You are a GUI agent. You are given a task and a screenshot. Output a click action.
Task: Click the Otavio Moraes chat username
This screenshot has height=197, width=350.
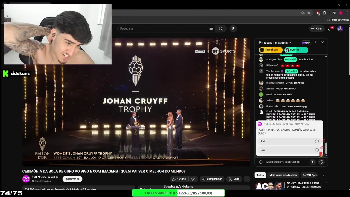pyautogui.click(x=274, y=94)
